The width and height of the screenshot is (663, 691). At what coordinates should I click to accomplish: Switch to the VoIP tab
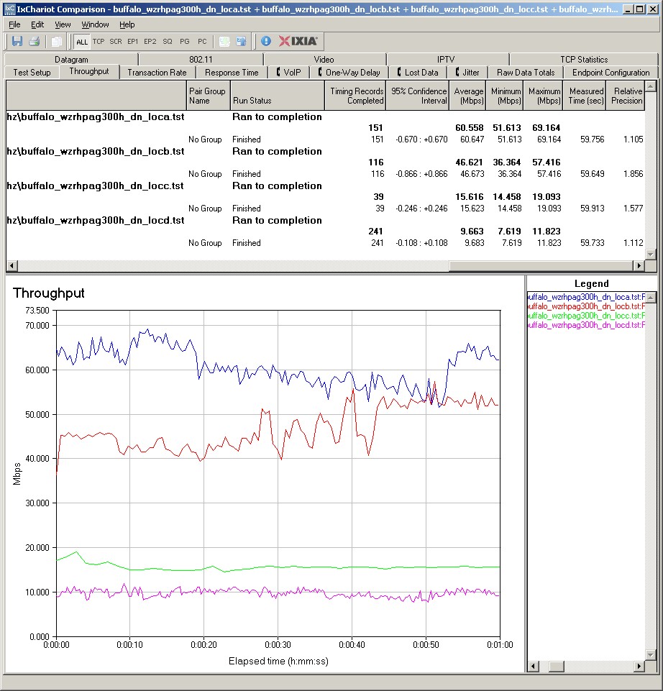pos(289,73)
